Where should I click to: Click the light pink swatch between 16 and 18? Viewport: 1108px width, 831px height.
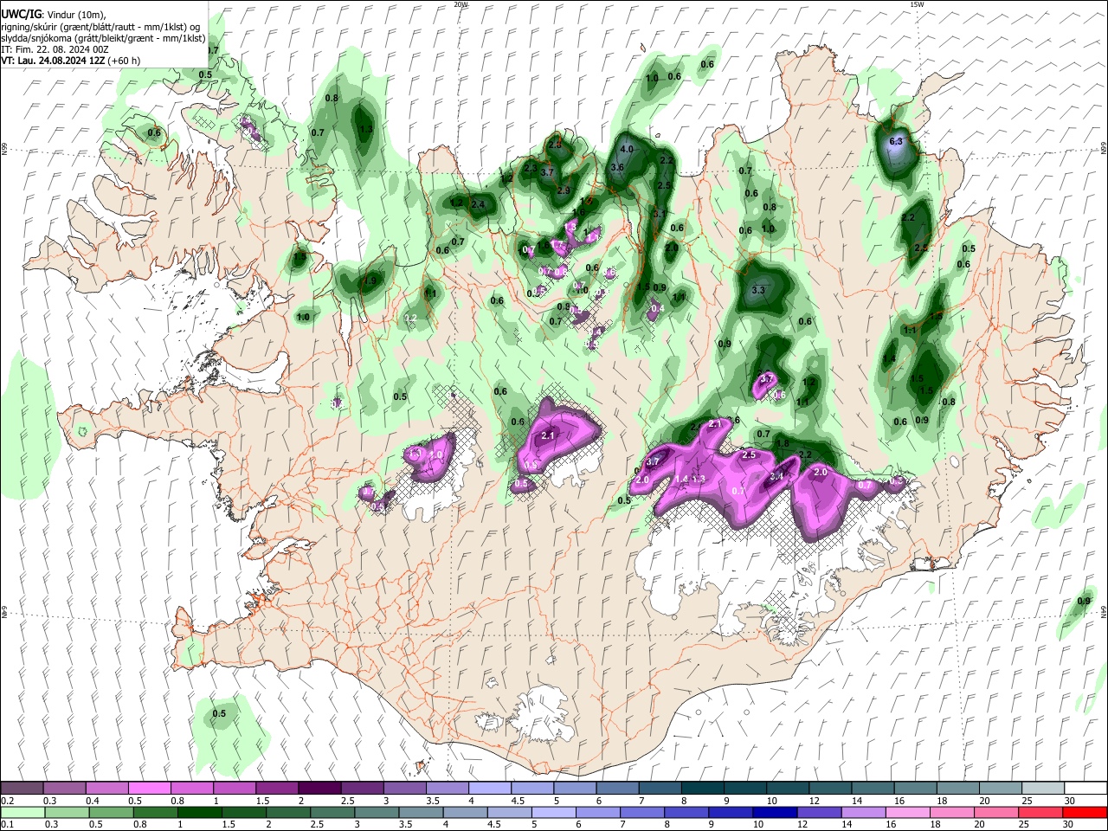point(908,813)
